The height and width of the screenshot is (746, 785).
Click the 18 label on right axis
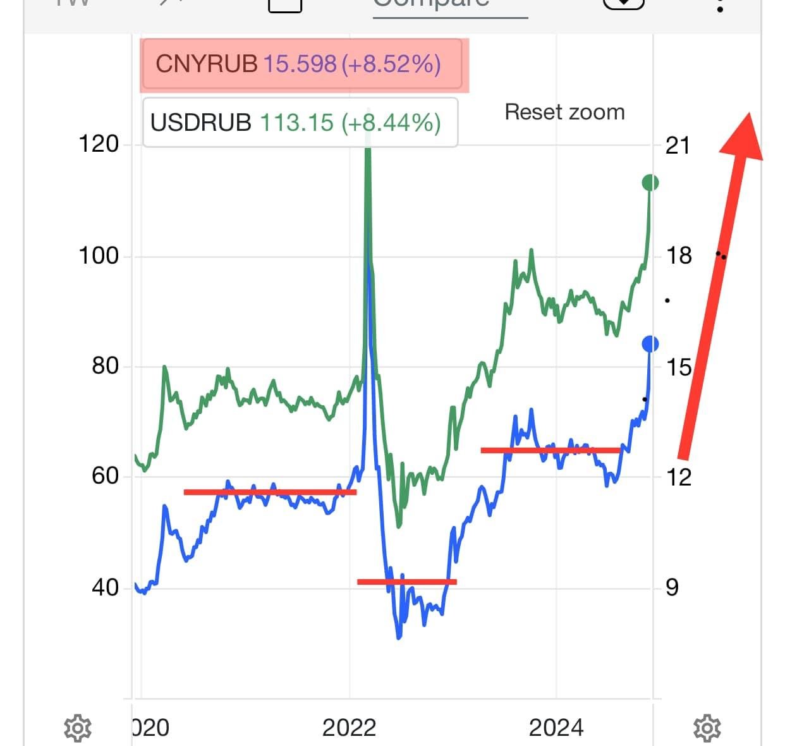679,255
